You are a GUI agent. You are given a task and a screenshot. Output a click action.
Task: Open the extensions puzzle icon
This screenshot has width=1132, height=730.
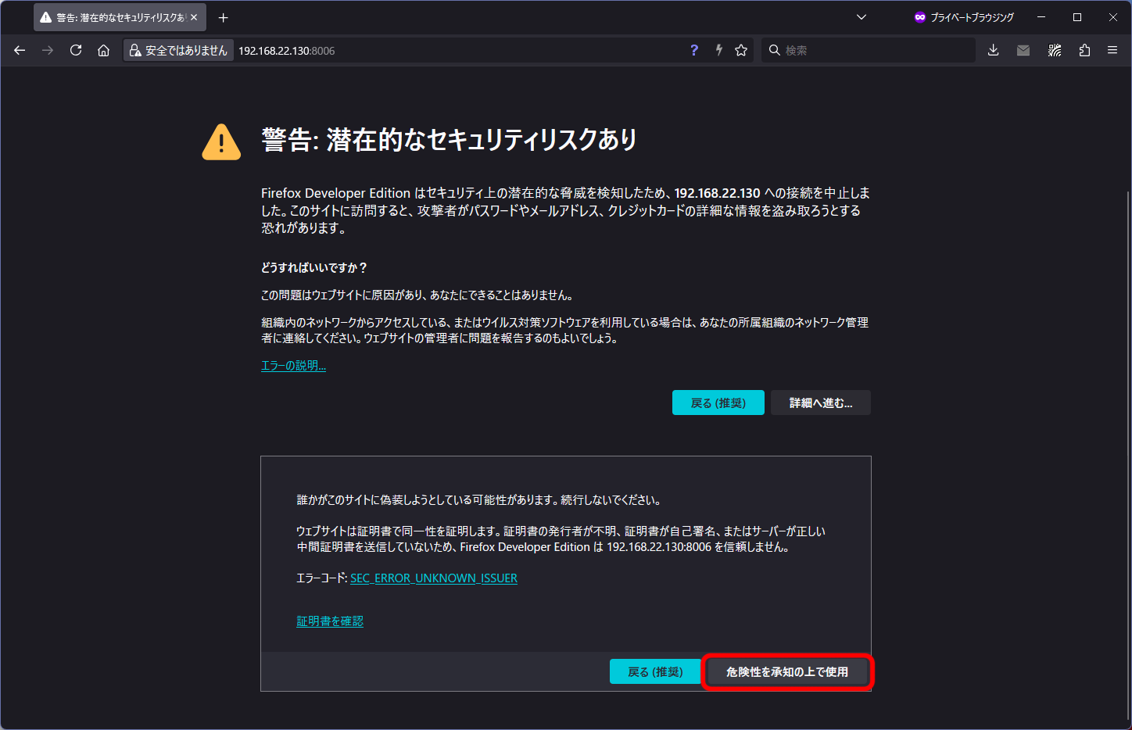[1084, 50]
